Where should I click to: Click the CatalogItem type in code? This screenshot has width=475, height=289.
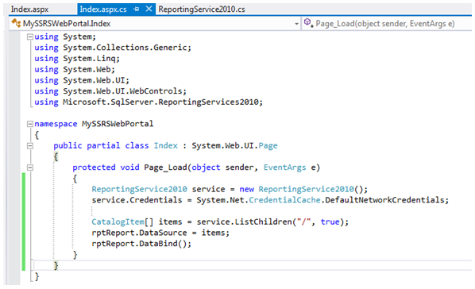[118, 222]
